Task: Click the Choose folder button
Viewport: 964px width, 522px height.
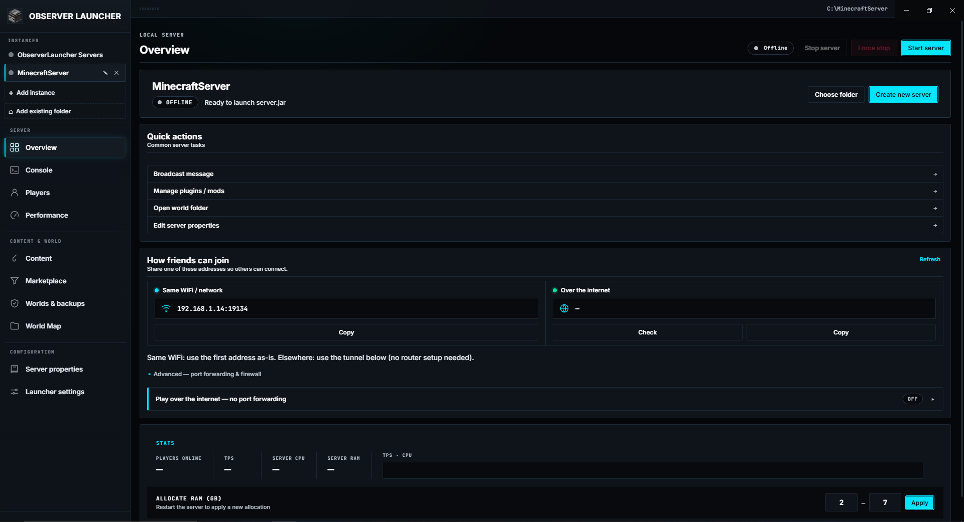Action: click(x=836, y=94)
